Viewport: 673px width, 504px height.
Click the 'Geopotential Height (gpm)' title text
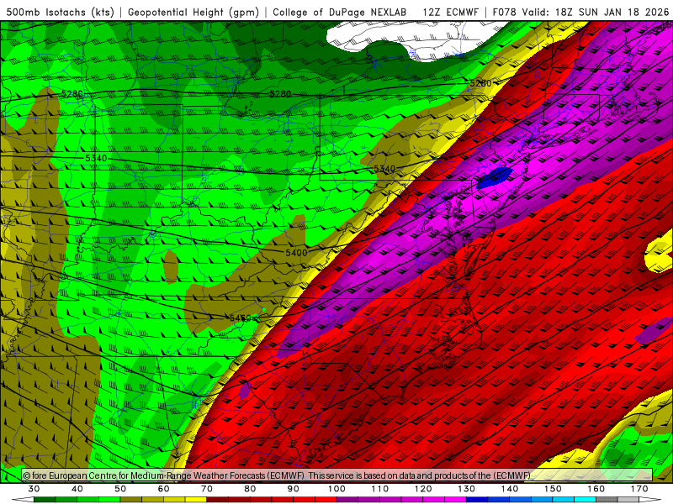193,12
